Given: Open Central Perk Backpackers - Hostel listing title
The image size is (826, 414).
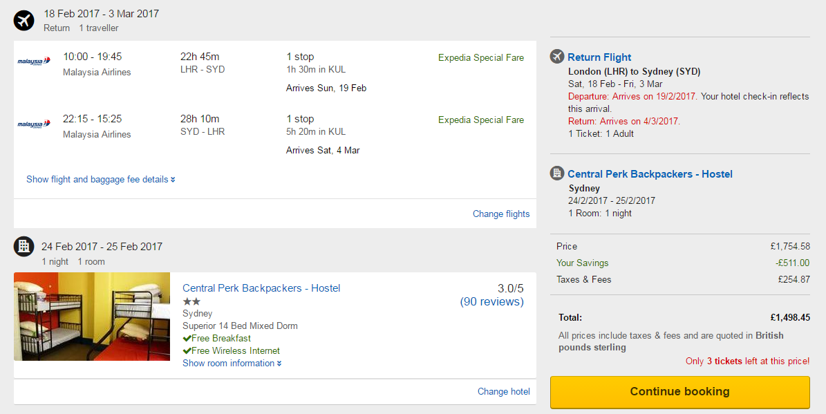Looking at the screenshot, I should tap(261, 288).
